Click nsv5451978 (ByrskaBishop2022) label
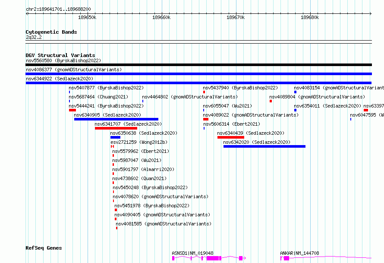This screenshot has width=384, height=263. (152, 206)
